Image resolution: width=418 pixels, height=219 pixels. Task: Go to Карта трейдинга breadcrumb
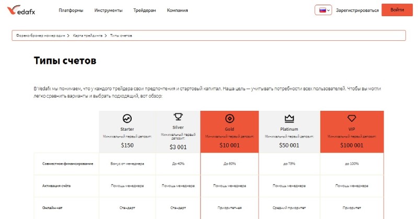point(87,36)
